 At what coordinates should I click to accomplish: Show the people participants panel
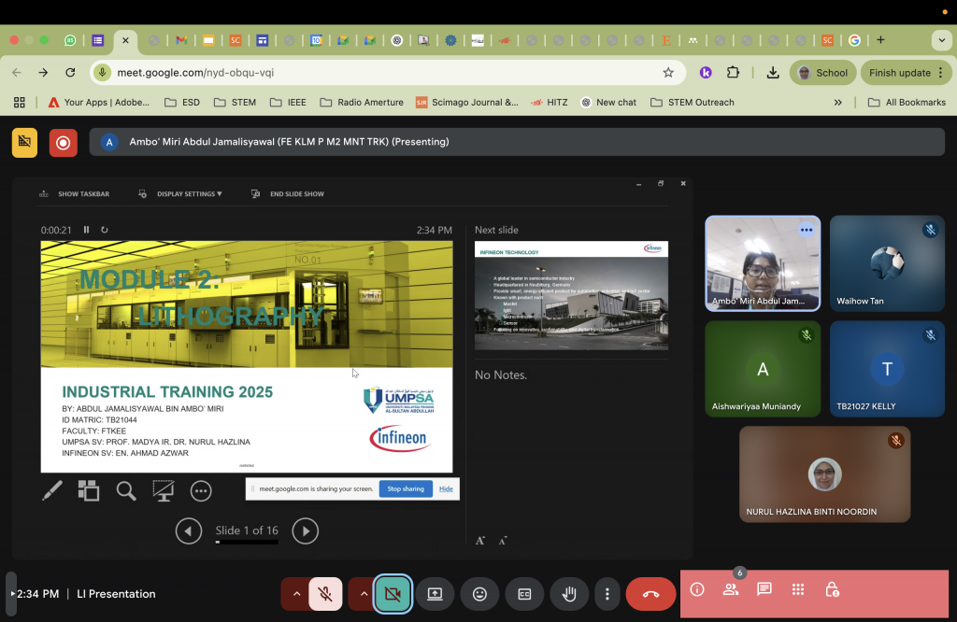coord(731,589)
